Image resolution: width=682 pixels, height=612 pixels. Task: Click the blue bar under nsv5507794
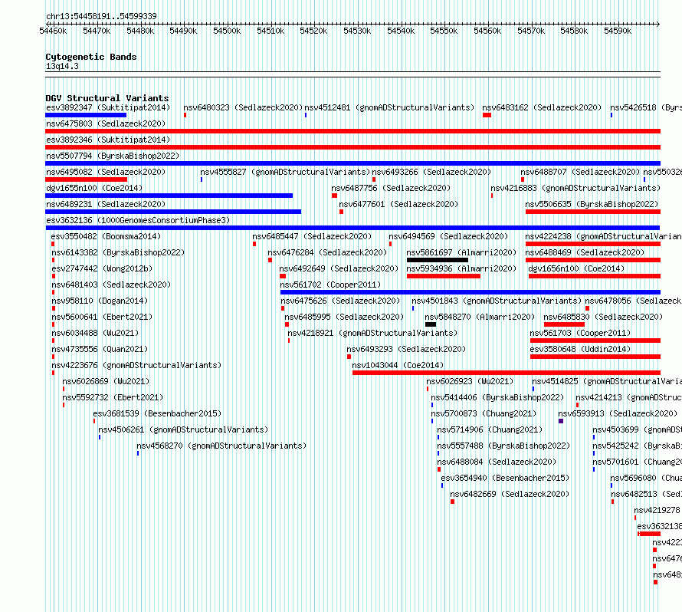[352, 163]
